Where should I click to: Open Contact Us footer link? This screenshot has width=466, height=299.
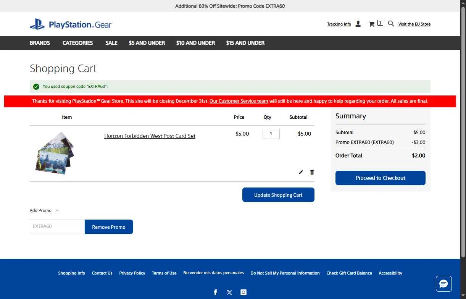coord(102,273)
